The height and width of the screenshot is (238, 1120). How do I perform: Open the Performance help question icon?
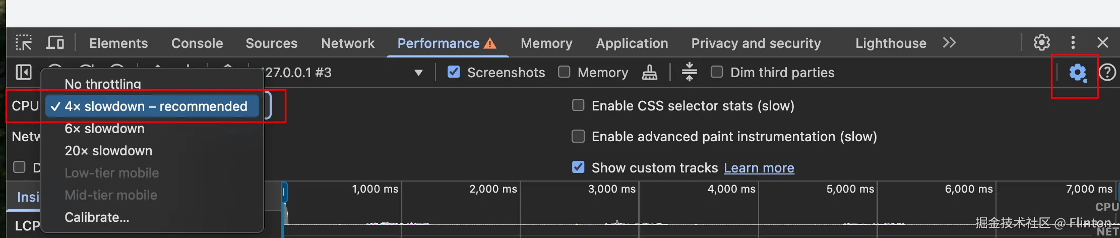[1107, 73]
